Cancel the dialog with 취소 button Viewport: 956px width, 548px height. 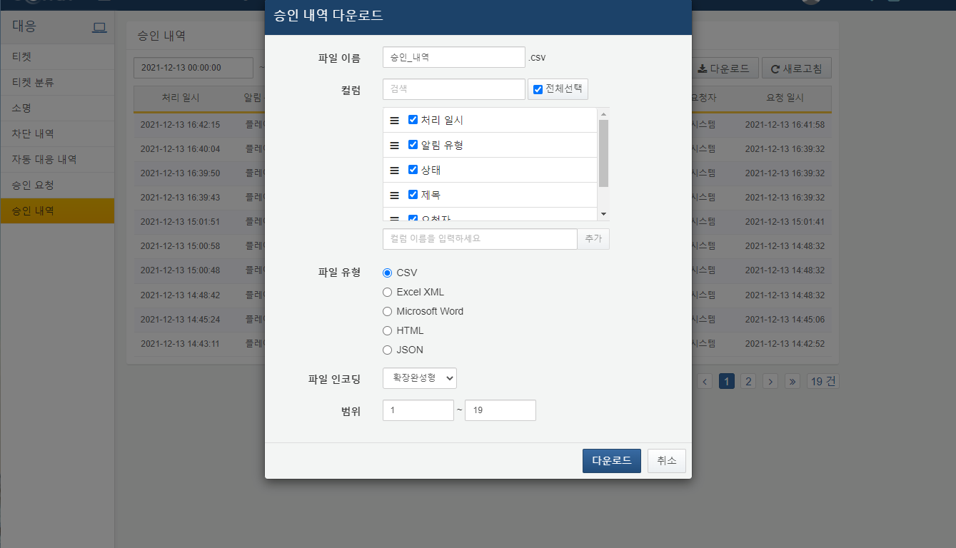point(667,461)
